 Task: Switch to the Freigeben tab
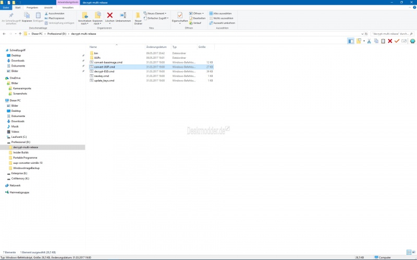coord(32,7)
